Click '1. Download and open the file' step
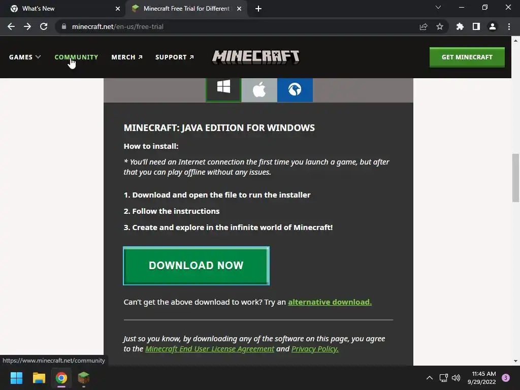 coord(217,195)
